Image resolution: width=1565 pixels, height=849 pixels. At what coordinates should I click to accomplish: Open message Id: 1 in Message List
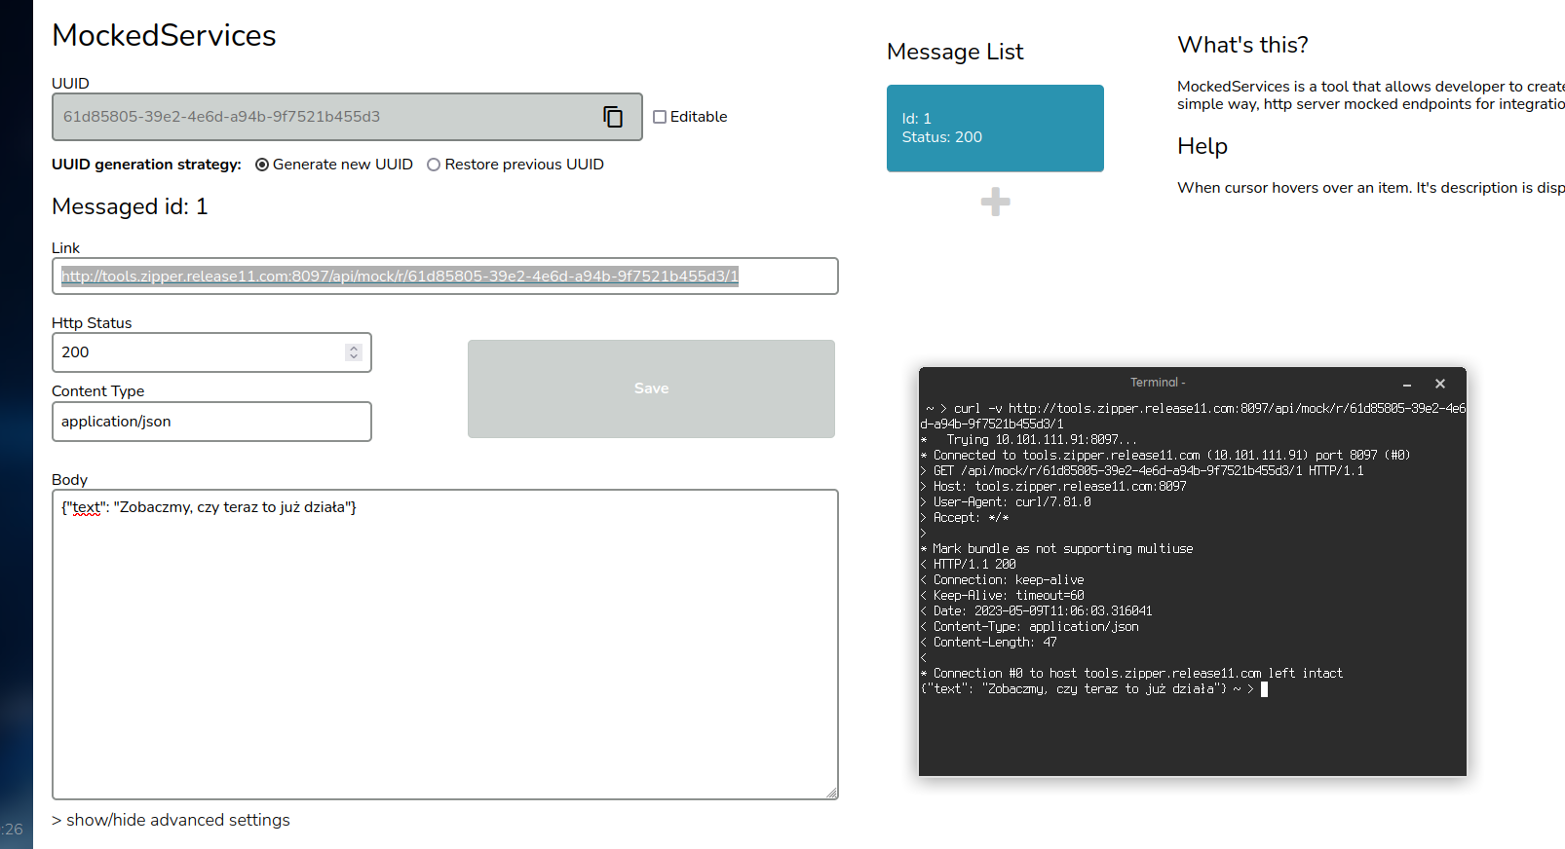995,129
